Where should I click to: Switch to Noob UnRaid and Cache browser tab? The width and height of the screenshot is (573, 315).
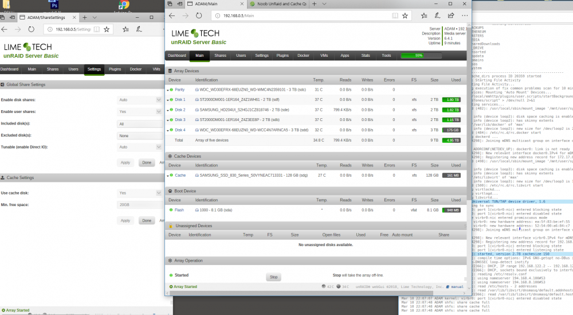click(x=278, y=4)
